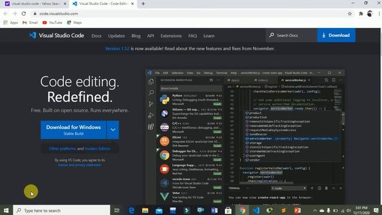Image resolution: width=382 pixels, height=215 pixels.
Task: Open the YouTube bookmark
Action: click(x=52, y=23)
